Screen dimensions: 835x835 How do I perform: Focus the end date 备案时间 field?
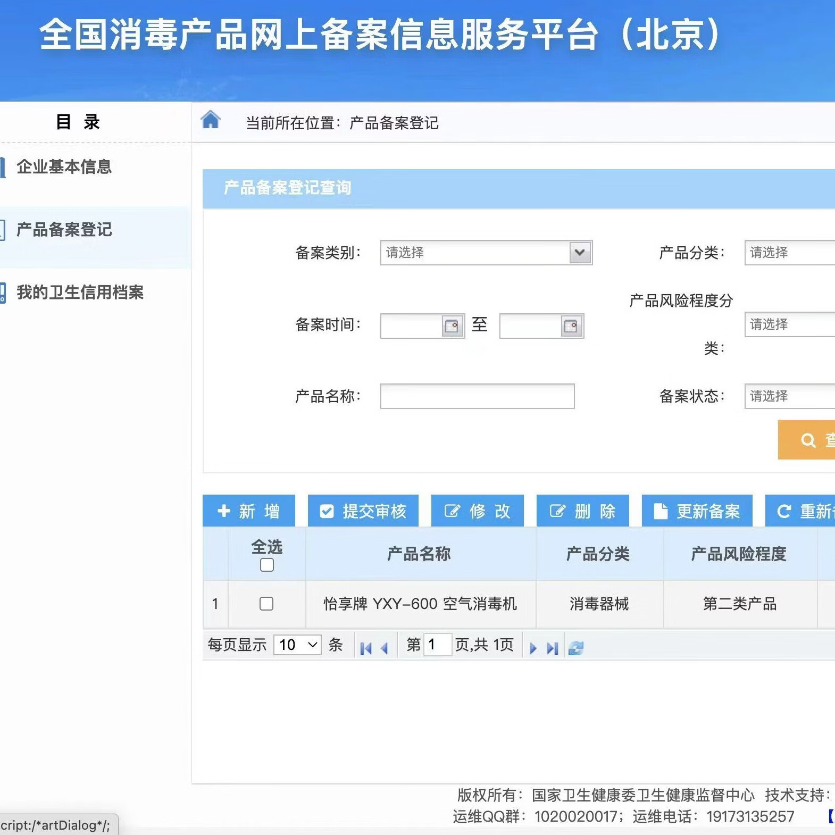tap(531, 325)
